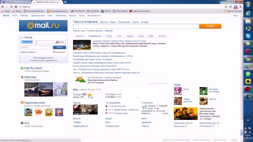253x142 pixels.
Task: Click the Забыли пароль? link
Action: pos(28,52)
